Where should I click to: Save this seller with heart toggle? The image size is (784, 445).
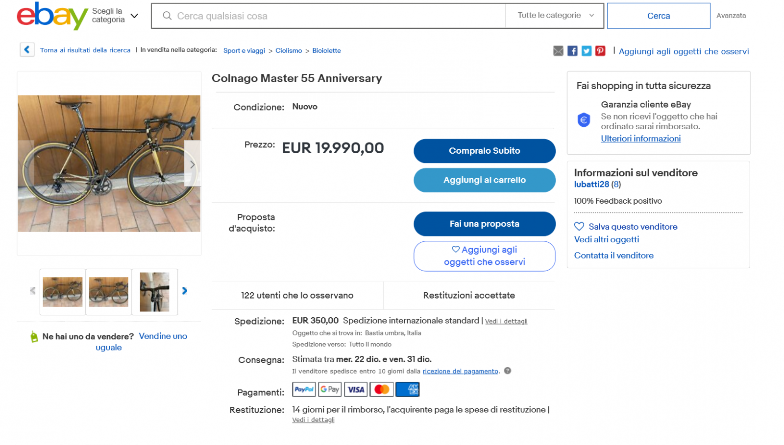[579, 227]
